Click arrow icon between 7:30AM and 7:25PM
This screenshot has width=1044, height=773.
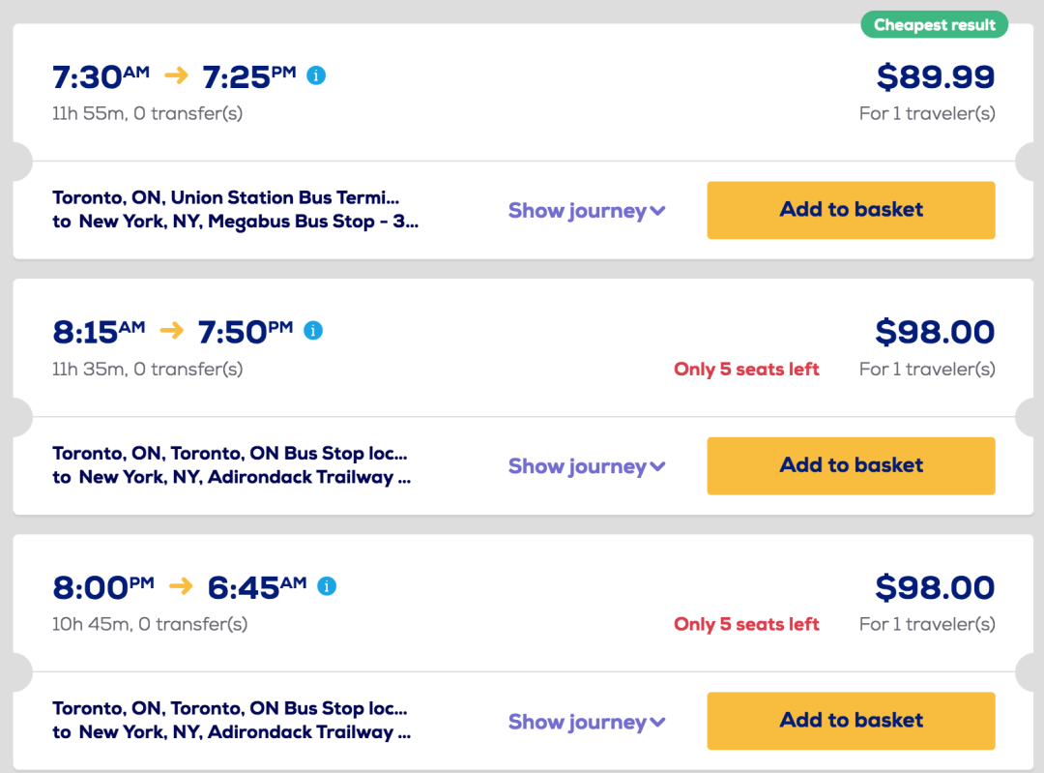pos(177,75)
